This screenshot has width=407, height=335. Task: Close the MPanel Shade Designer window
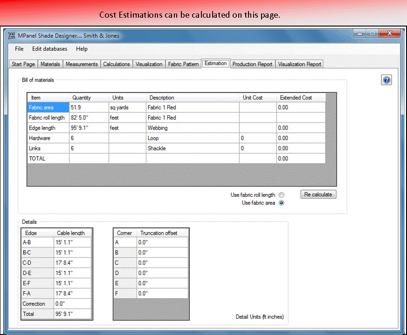tap(390, 33)
